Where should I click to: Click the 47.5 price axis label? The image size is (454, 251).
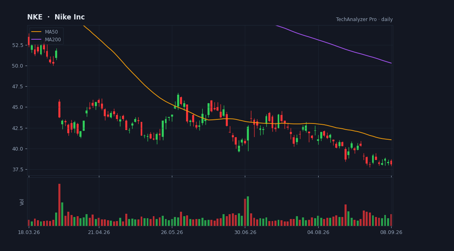(x=18, y=87)
